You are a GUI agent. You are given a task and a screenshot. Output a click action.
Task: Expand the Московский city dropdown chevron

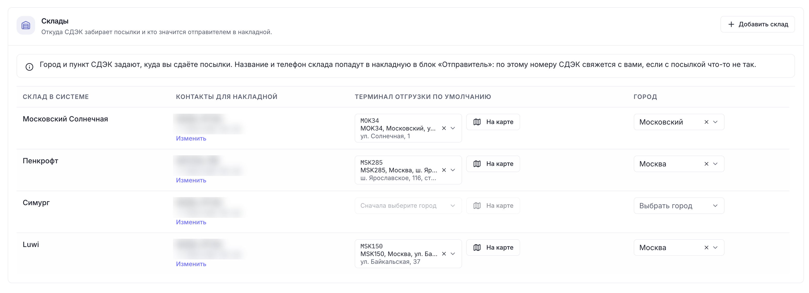coord(715,122)
